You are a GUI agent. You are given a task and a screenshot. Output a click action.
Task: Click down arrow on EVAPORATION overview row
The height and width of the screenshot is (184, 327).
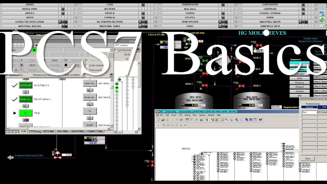pos(316,5)
